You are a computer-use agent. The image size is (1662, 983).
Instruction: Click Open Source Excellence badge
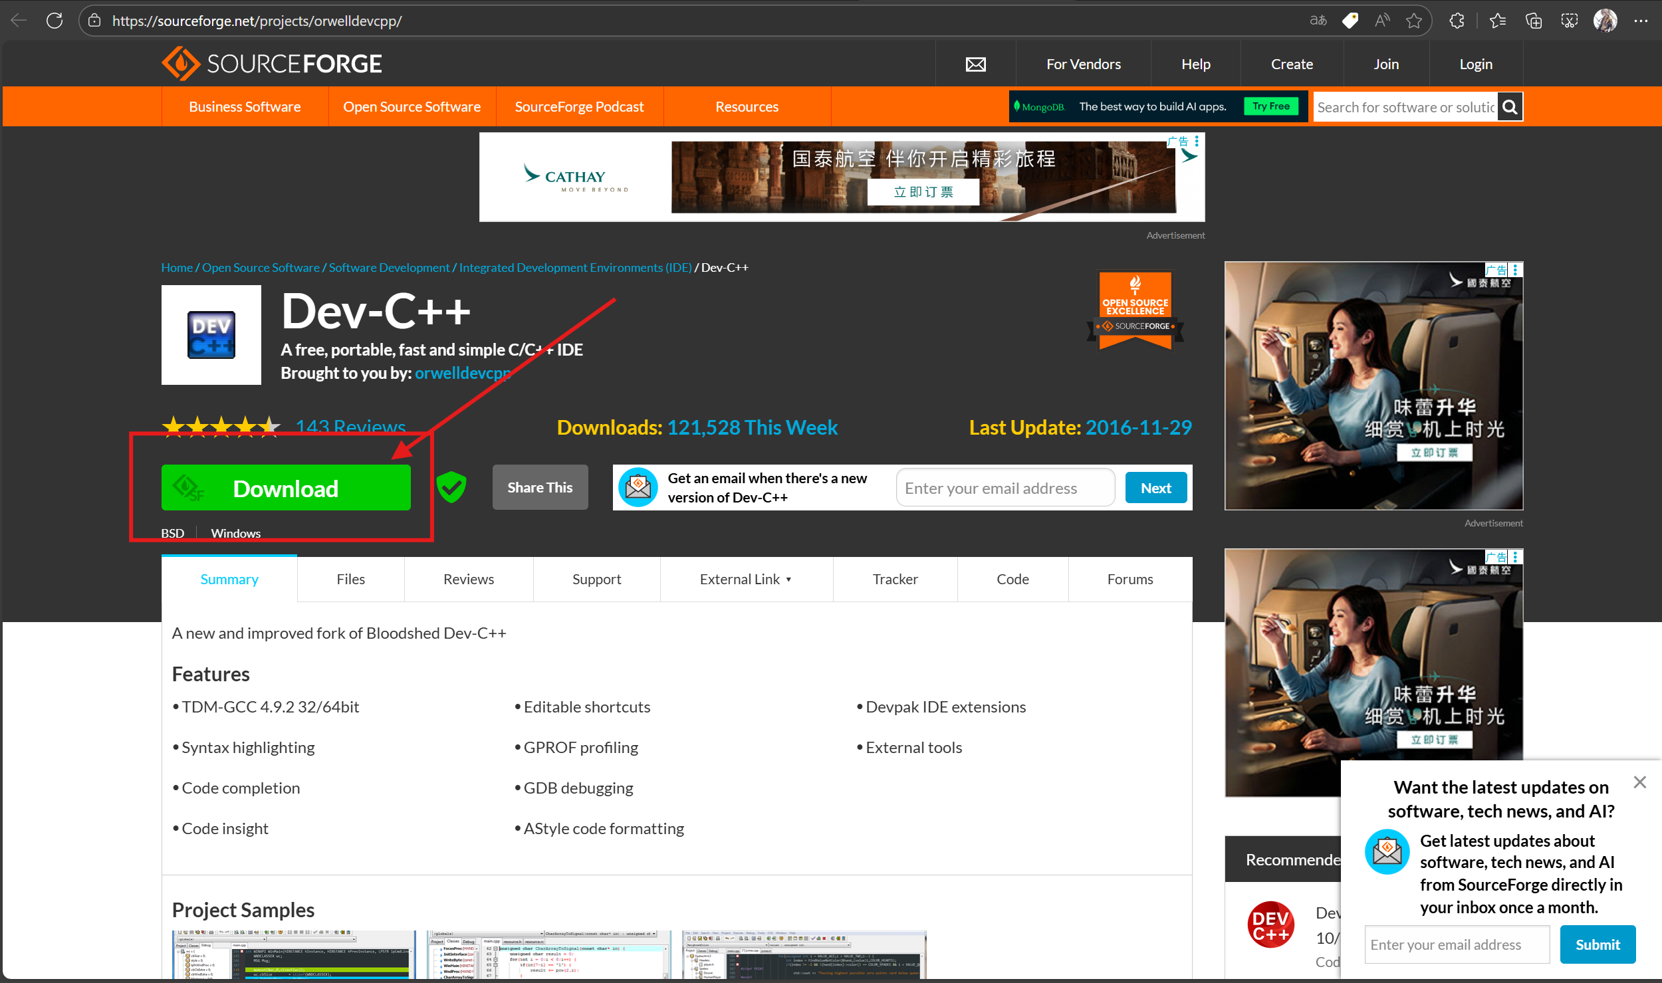point(1135,310)
